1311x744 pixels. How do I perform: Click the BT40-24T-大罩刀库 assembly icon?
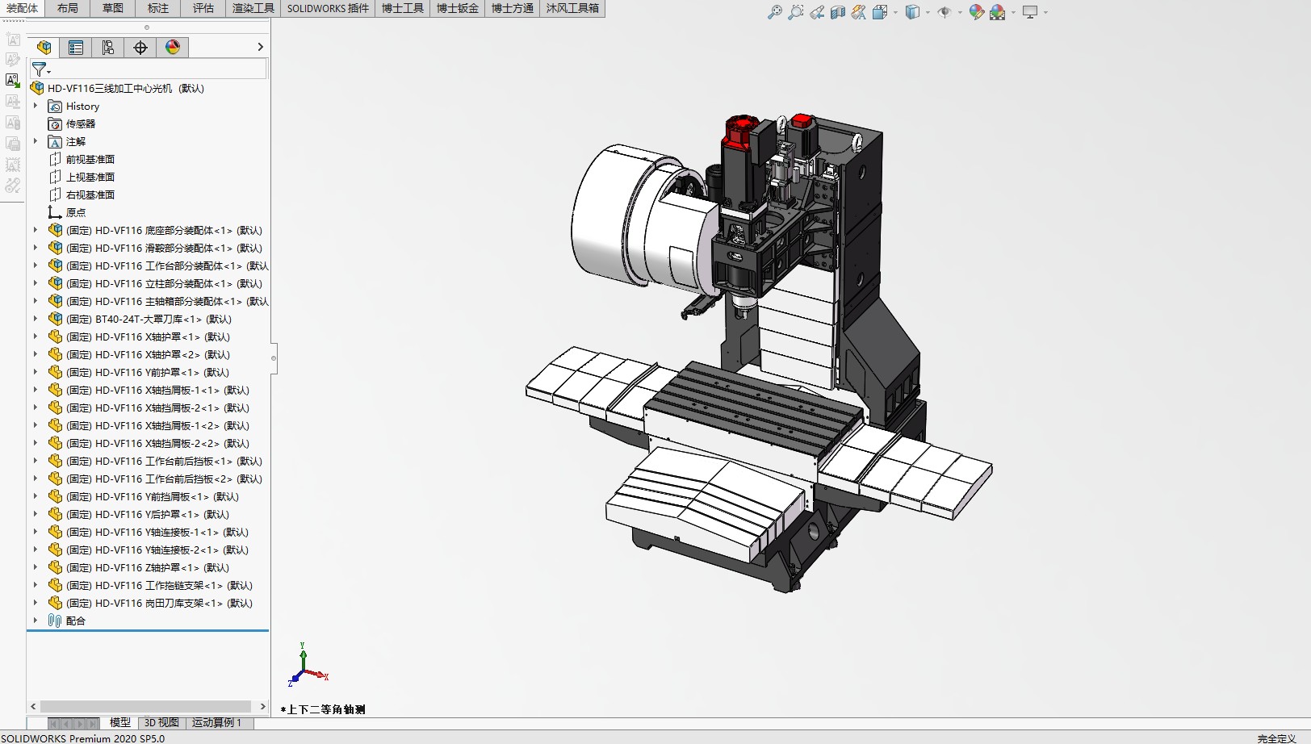(x=55, y=319)
